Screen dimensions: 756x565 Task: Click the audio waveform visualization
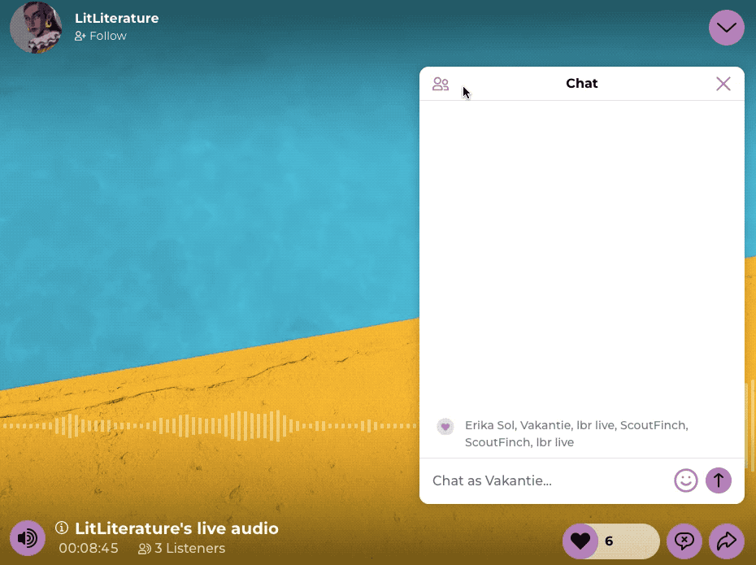tap(210, 426)
